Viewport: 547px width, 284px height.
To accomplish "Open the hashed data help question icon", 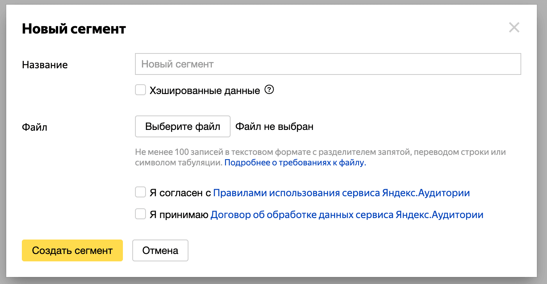I will (269, 90).
